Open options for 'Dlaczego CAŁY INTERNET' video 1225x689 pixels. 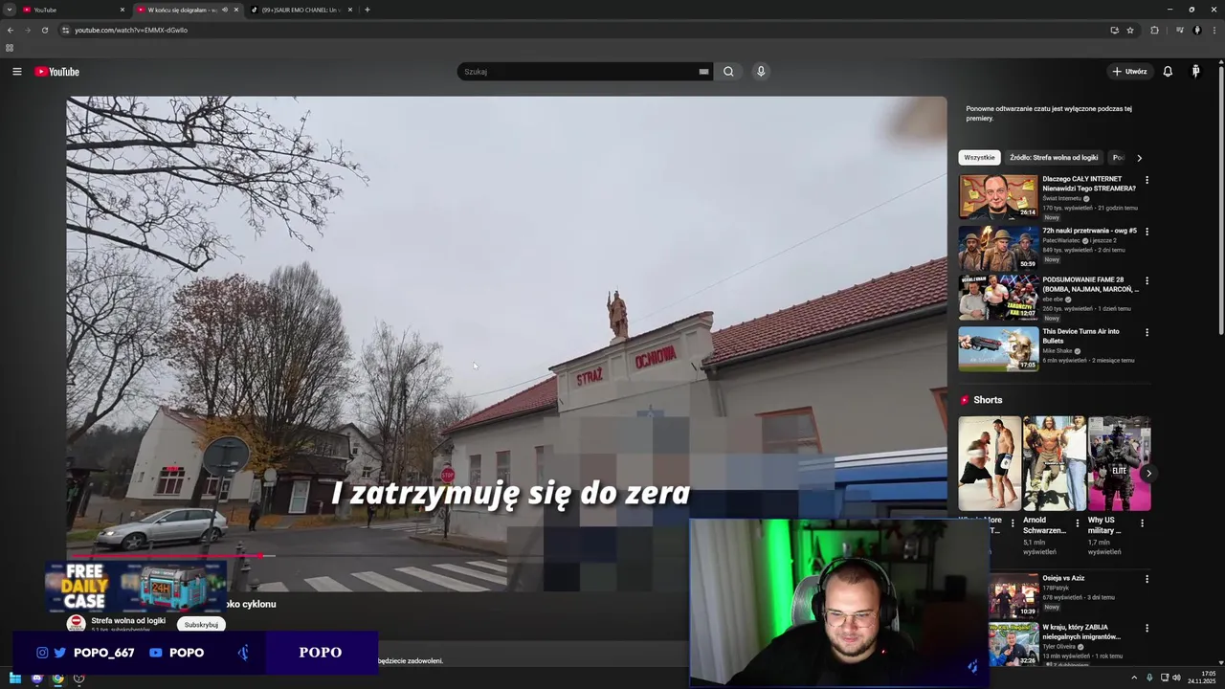(x=1147, y=180)
